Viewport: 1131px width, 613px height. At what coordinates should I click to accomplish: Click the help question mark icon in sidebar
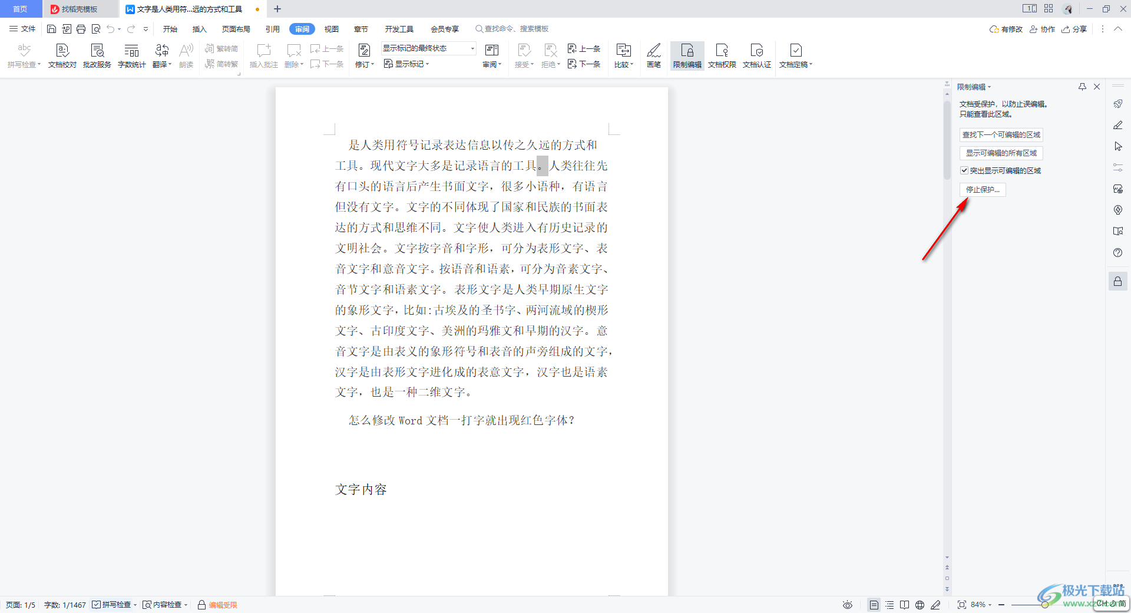click(1117, 253)
